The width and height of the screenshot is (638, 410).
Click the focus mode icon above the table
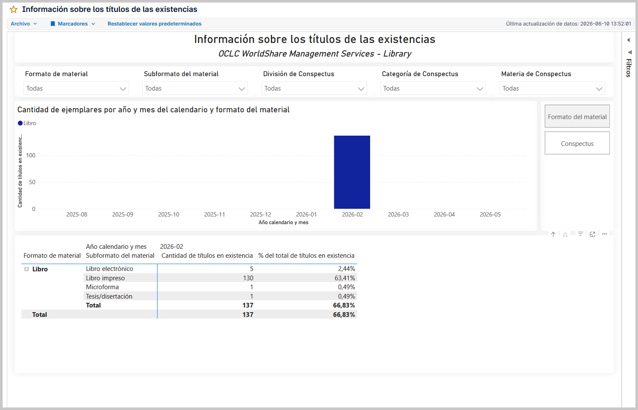point(592,234)
